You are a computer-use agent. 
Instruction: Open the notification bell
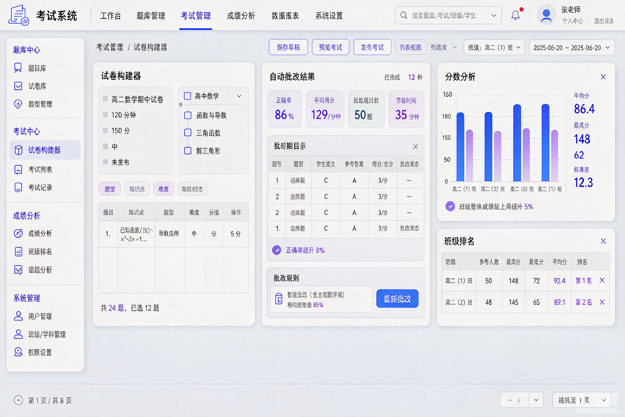pos(516,15)
